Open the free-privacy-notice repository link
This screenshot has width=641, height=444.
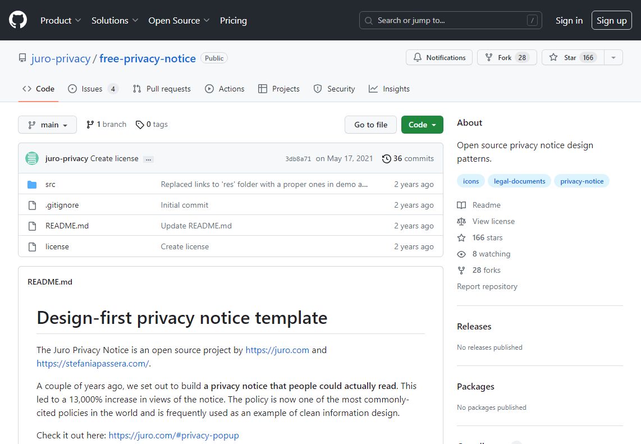point(148,58)
